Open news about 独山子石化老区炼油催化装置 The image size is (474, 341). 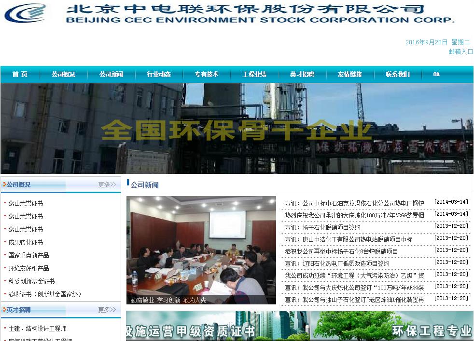tap(354, 300)
